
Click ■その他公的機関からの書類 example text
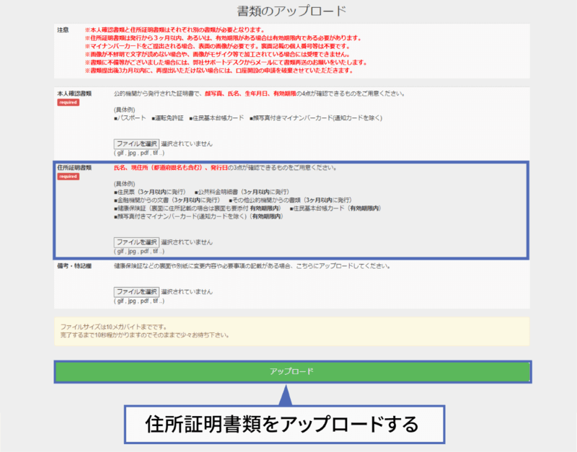tap(291, 200)
